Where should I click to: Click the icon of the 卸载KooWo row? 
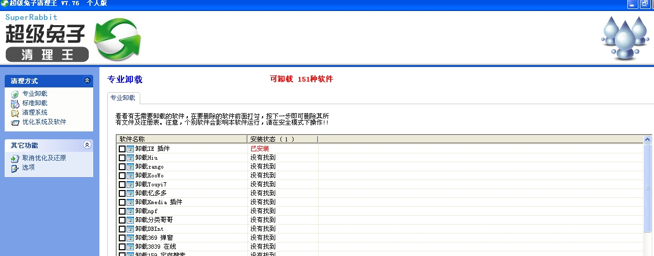(x=130, y=175)
